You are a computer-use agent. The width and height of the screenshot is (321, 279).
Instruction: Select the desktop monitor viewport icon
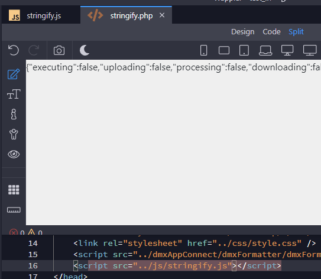tap(287, 50)
